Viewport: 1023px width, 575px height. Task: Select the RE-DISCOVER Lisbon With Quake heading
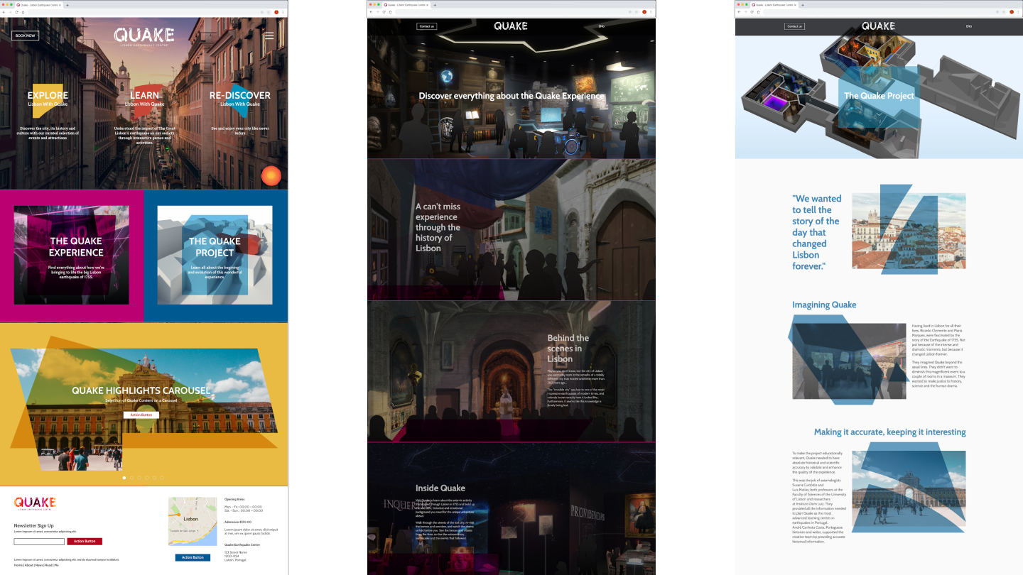point(240,99)
